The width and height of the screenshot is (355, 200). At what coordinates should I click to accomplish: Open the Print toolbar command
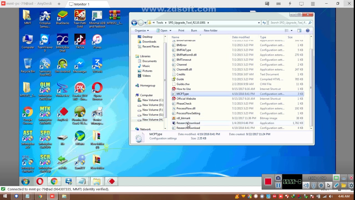(x=181, y=31)
